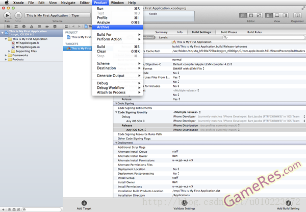Switch to the Info tab

point(180,32)
